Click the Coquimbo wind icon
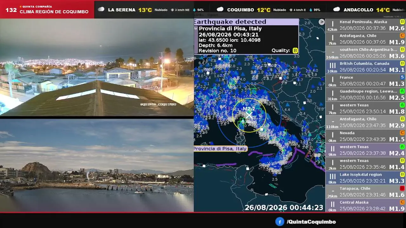Screen dimensions: 406x228 (291, 10)
